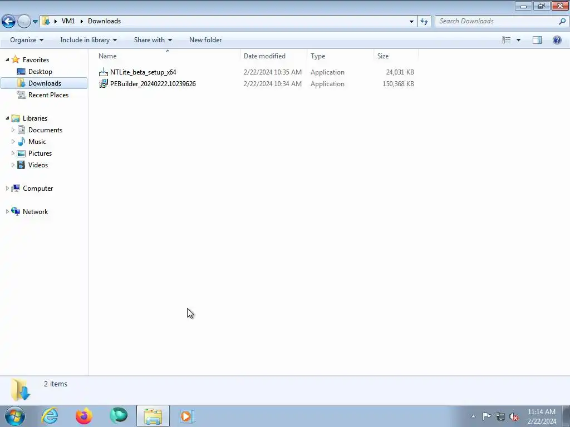
Task: Open the network tray icon
Action: click(500, 416)
